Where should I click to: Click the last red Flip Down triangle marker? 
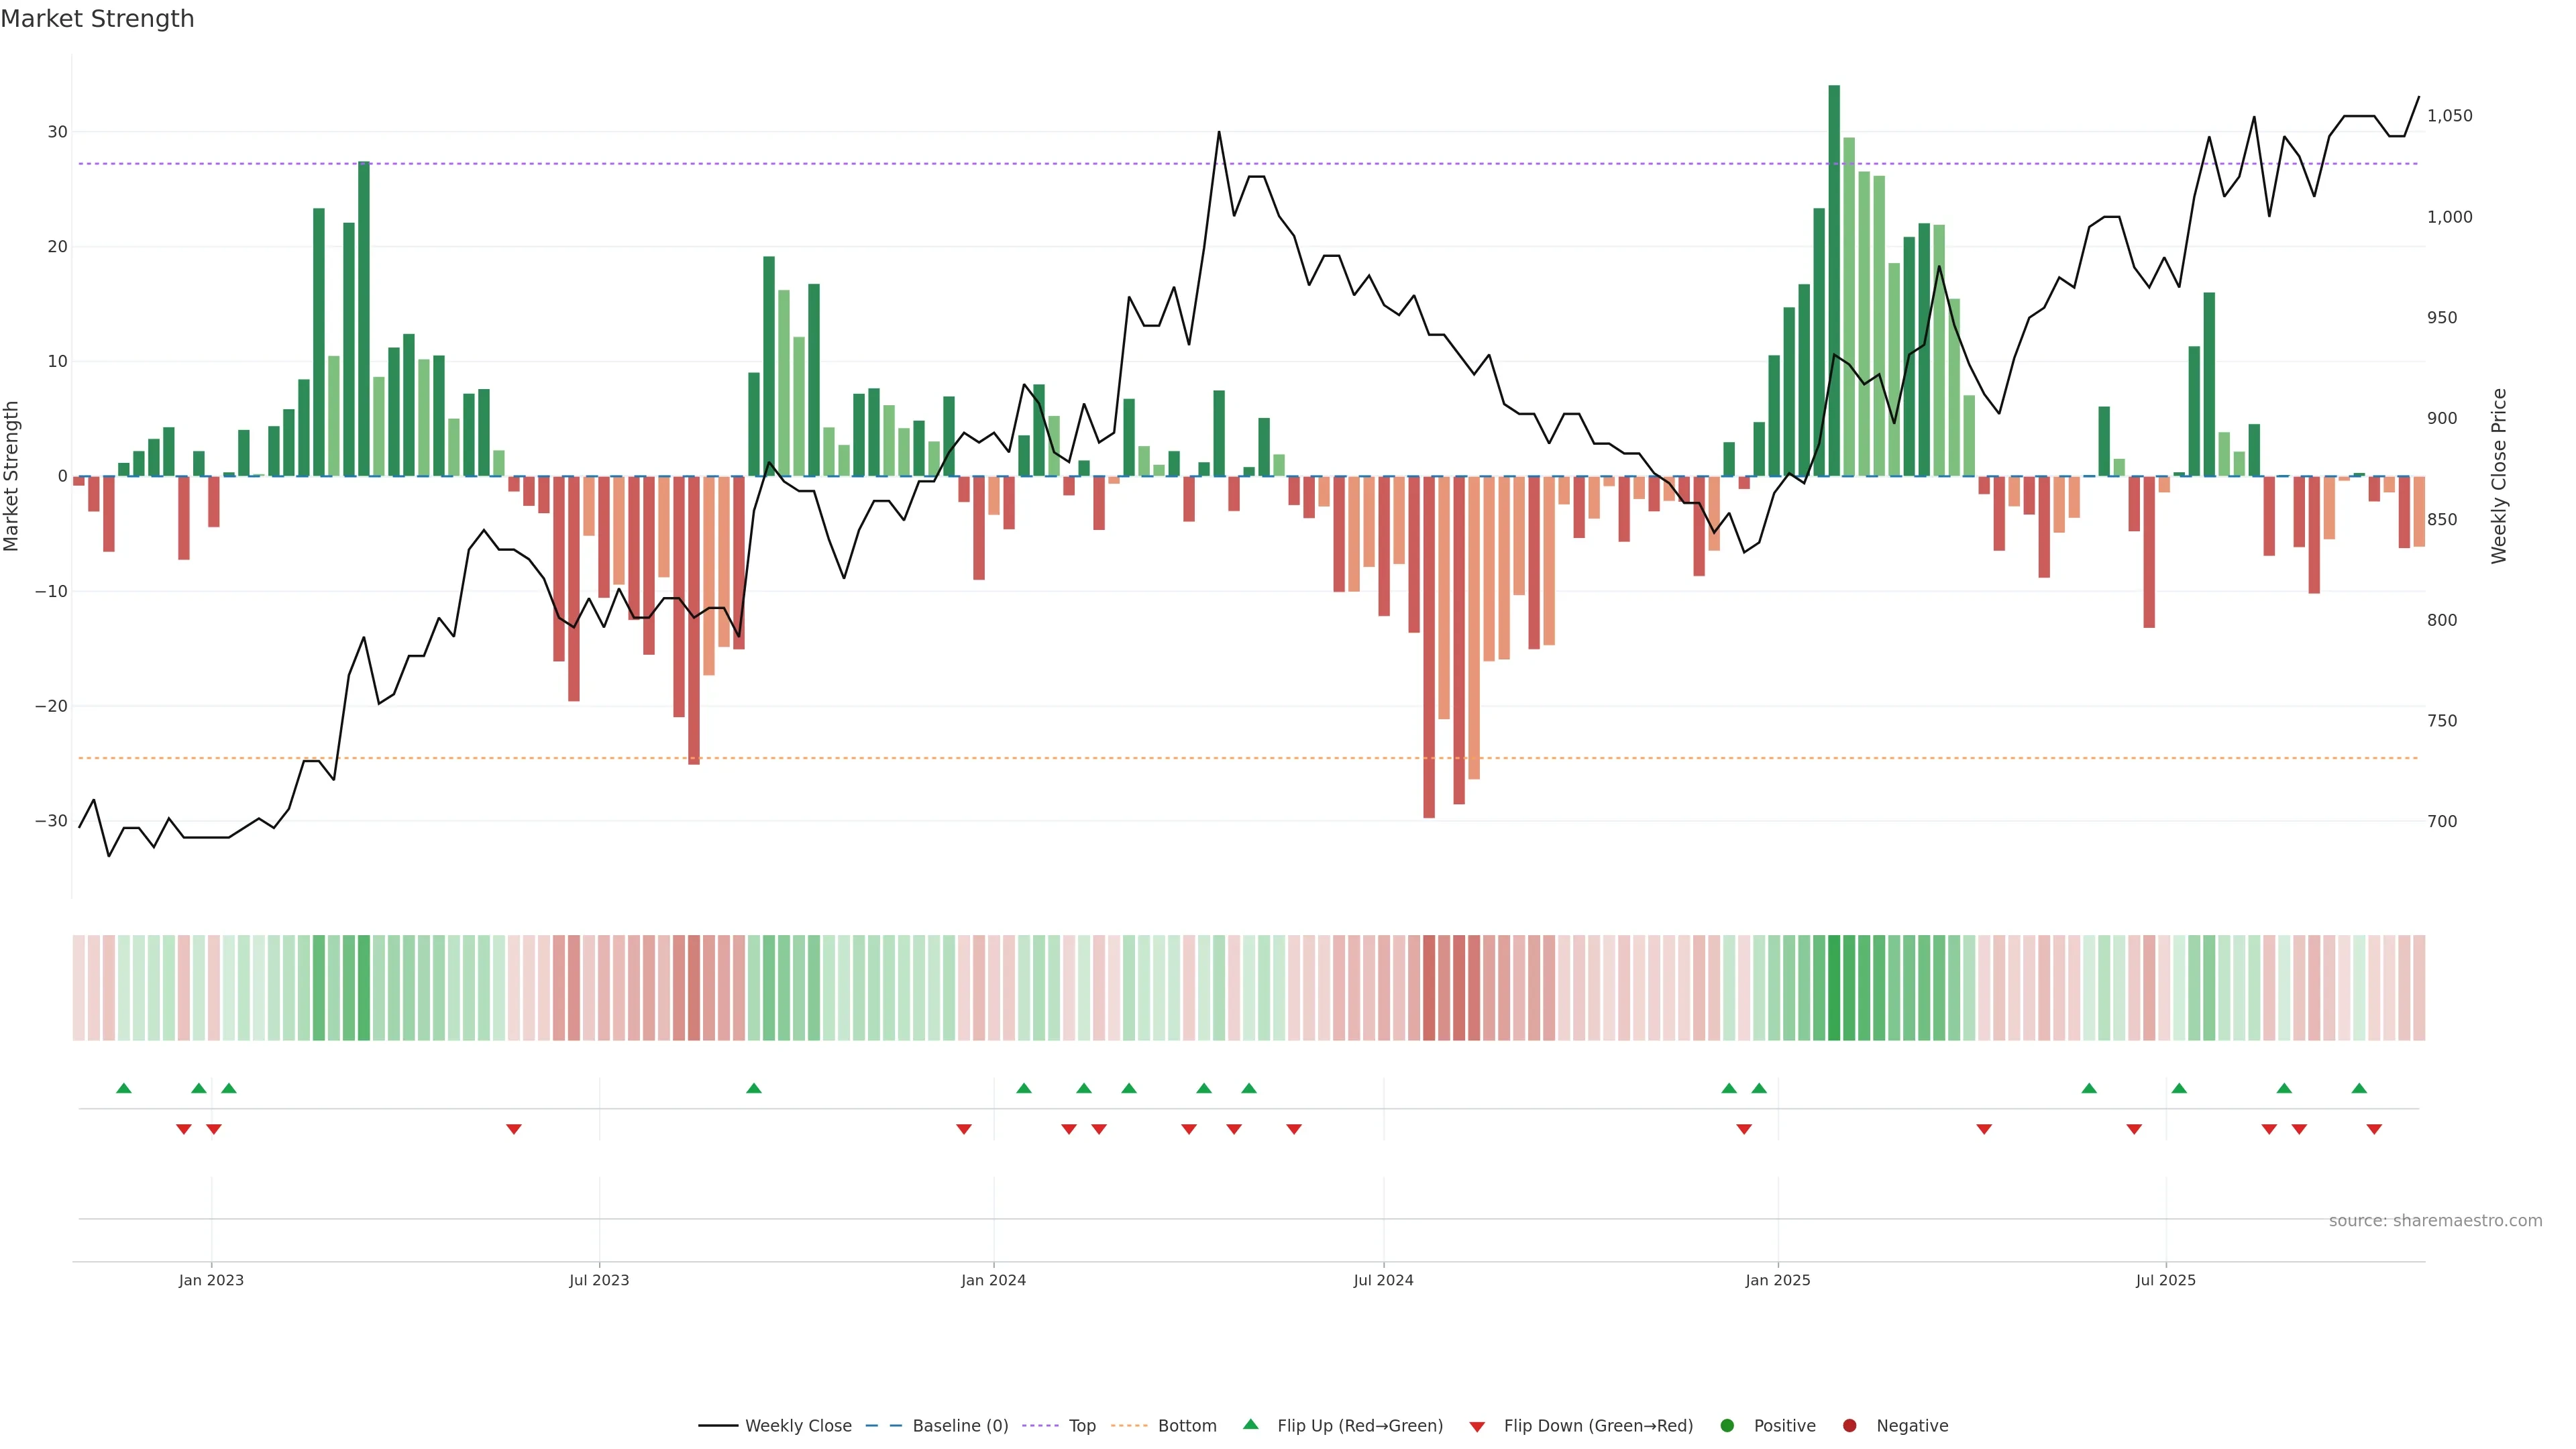point(2374,1129)
